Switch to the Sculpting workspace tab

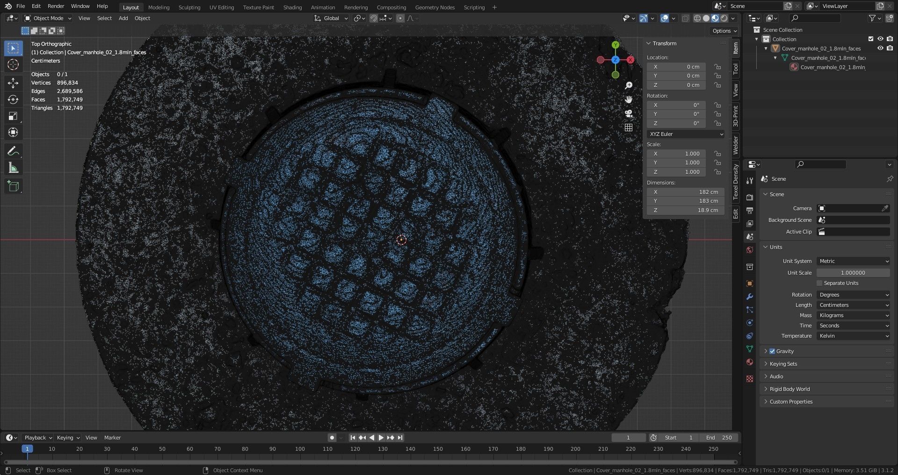click(x=189, y=7)
